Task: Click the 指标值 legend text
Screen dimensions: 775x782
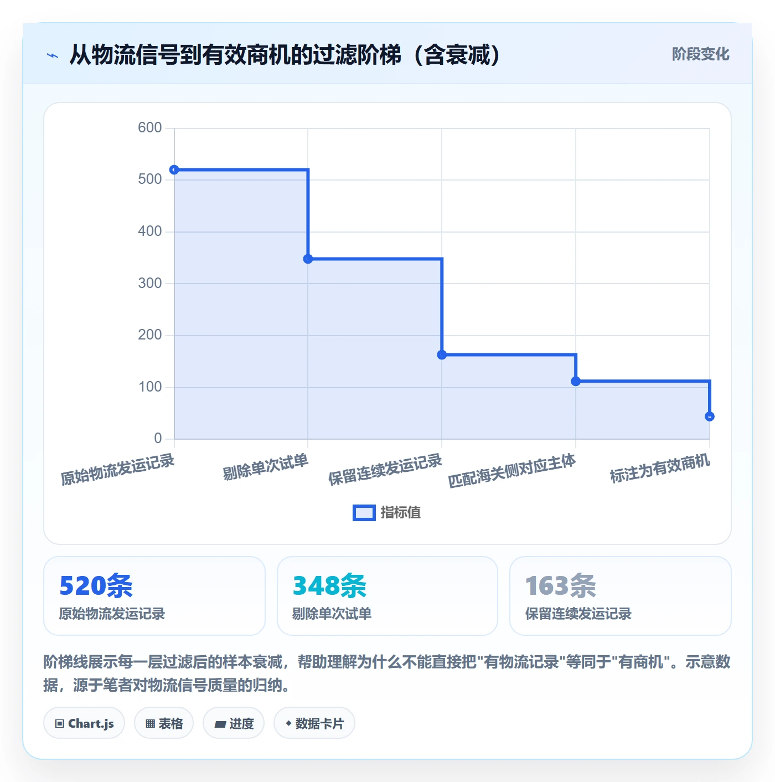Action: click(401, 513)
